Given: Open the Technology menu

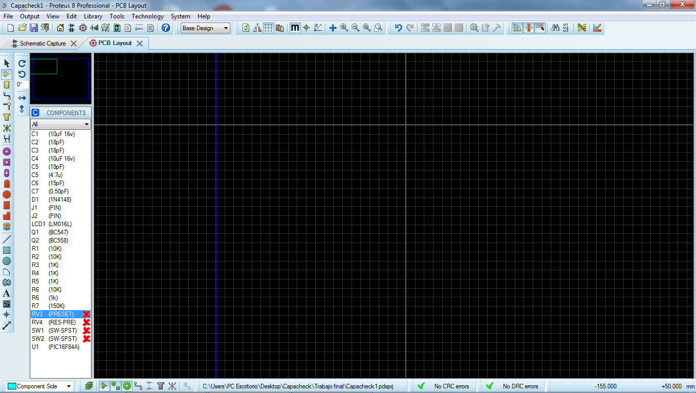Looking at the screenshot, I should (x=147, y=16).
